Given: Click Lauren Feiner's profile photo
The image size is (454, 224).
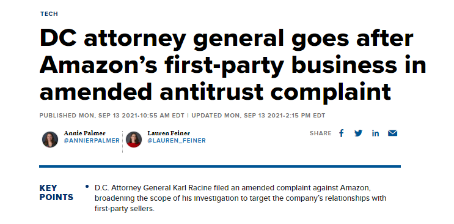Looking at the screenshot, I should (x=134, y=140).
